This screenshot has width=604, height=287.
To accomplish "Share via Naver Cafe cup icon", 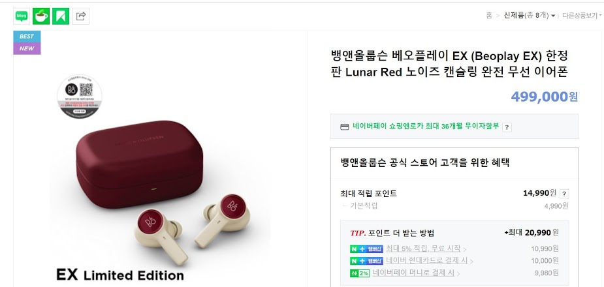I will 41,16.
